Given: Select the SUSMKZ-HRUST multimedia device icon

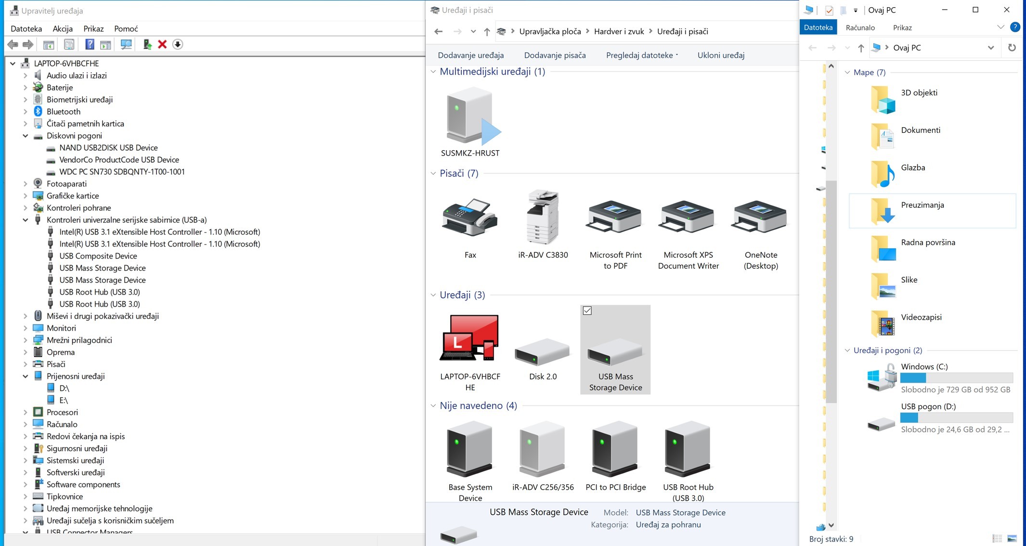Looking at the screenshot, I should coord(470,117).
